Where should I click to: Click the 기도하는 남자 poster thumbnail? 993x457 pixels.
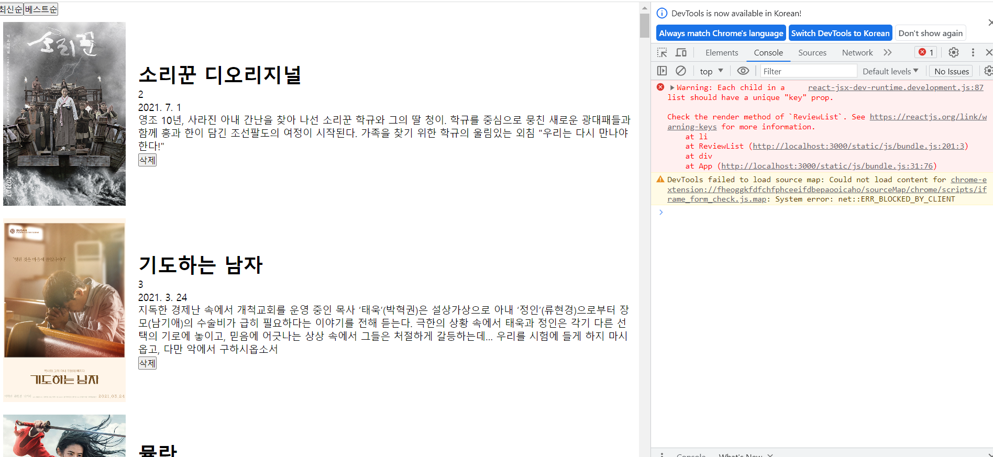click(64, 310)
